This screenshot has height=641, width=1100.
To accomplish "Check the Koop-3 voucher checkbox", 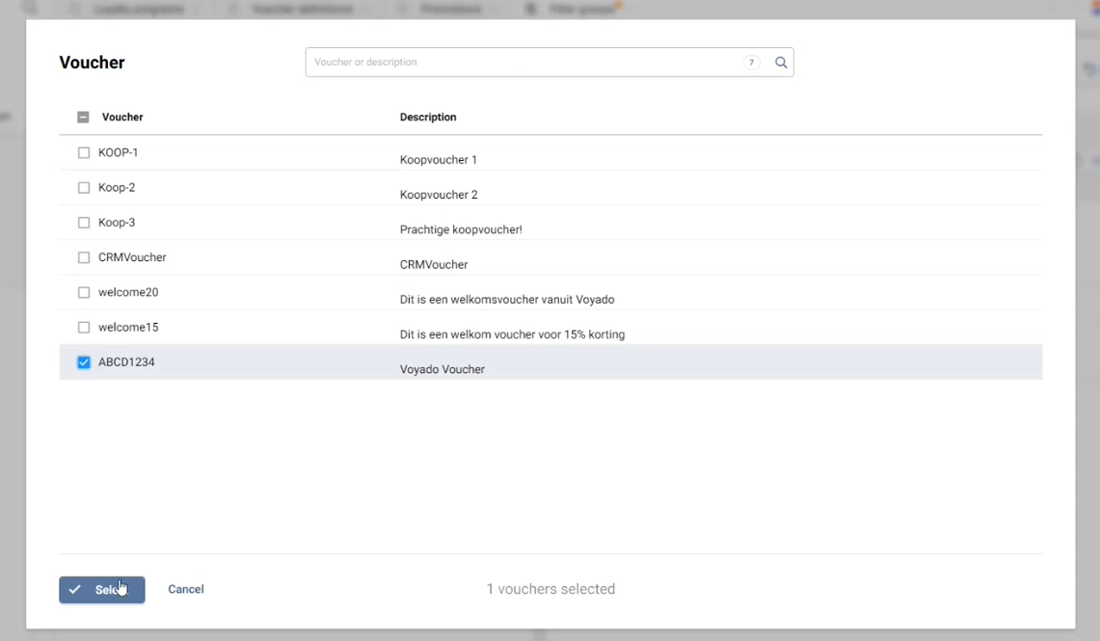I will (84, 223).
